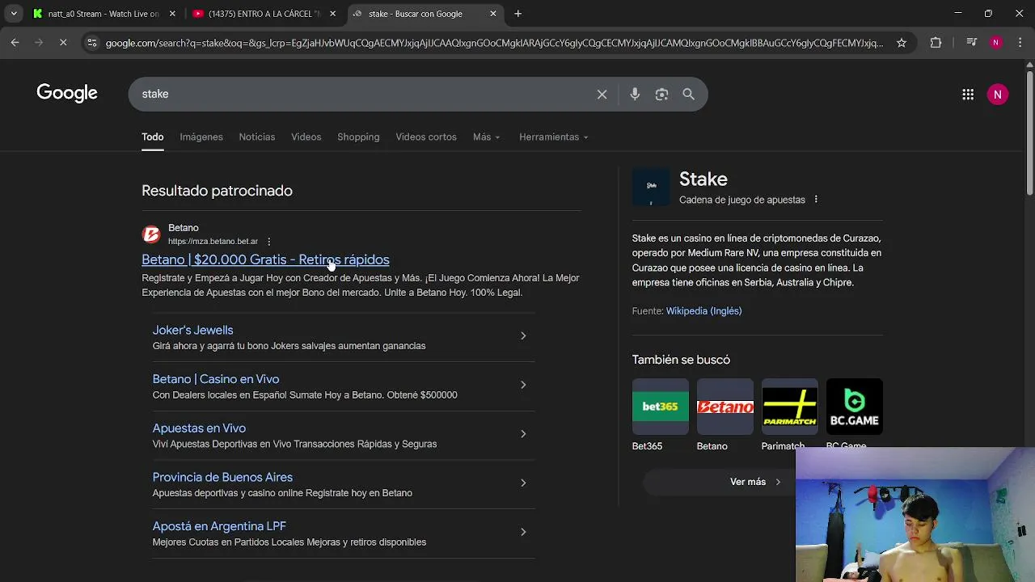Image resolution: width=1035 pixels, height=582 pixels.
Task: Open the Joker's Jewells sitelink
Action: 192,331
